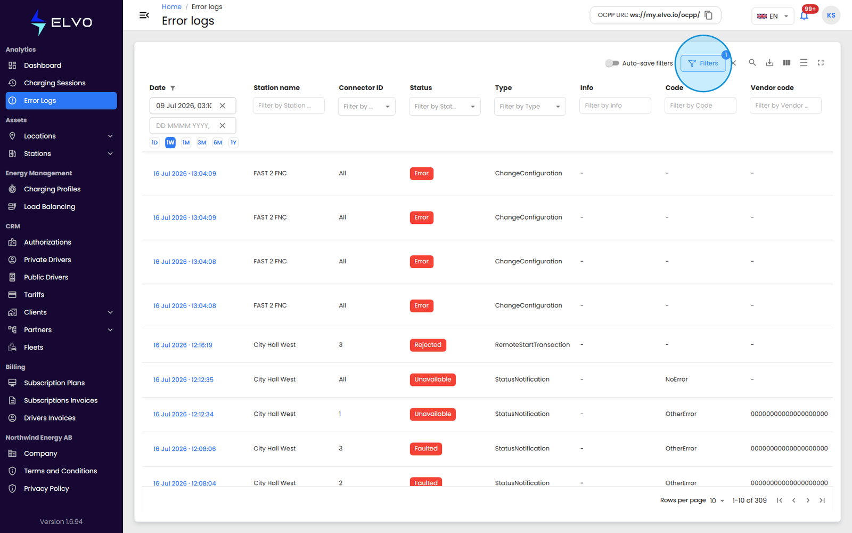Click the ELVO logo
This screenshot has width=852, height=533.
coord(61,22)
